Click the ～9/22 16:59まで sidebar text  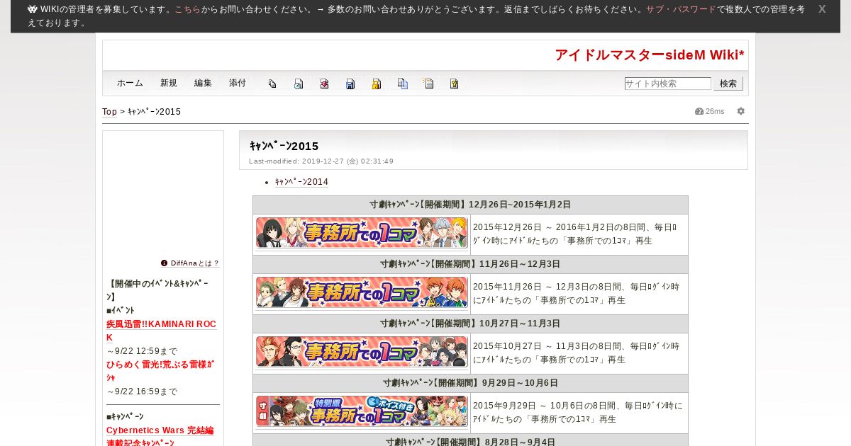[142, 391]
